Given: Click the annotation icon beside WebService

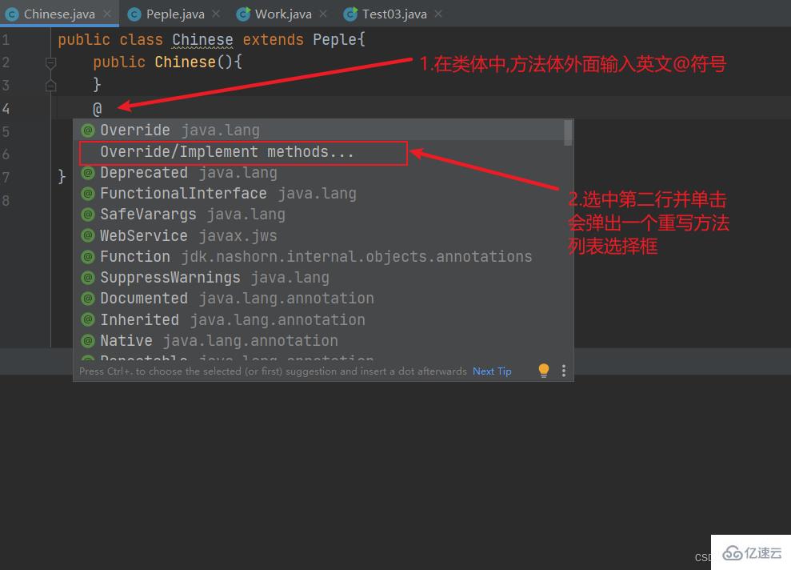Looking at the screenshot, I should coord(88,236).
